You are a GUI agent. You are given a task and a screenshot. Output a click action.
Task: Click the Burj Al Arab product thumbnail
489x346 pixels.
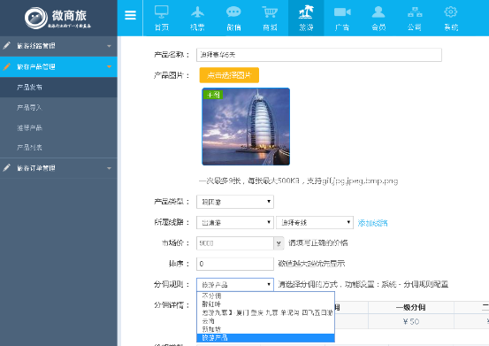(246, 127)
